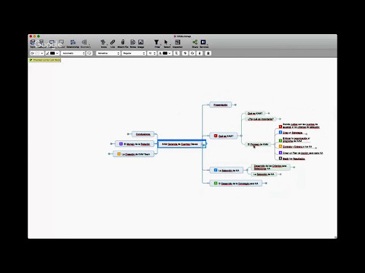Expand 'El Desarrollo de la Estrategia para KA' end dot
The image size is (365, 273).
266,183
